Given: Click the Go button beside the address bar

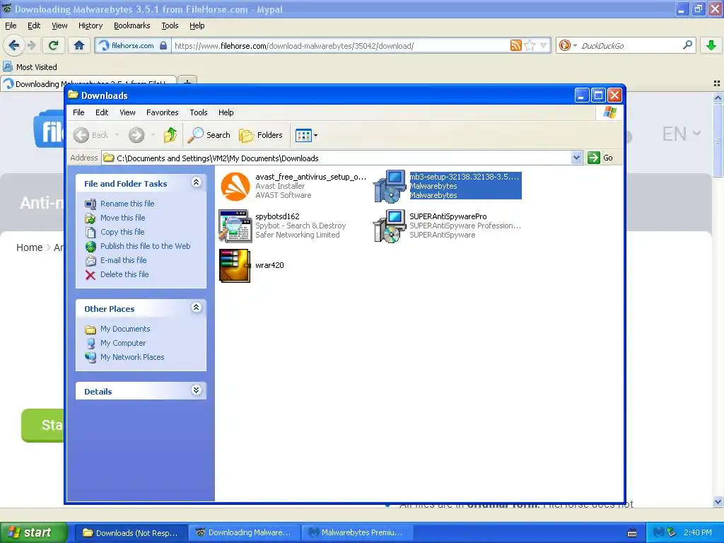Looking at the screenshot, I should (x=601, y=158).
